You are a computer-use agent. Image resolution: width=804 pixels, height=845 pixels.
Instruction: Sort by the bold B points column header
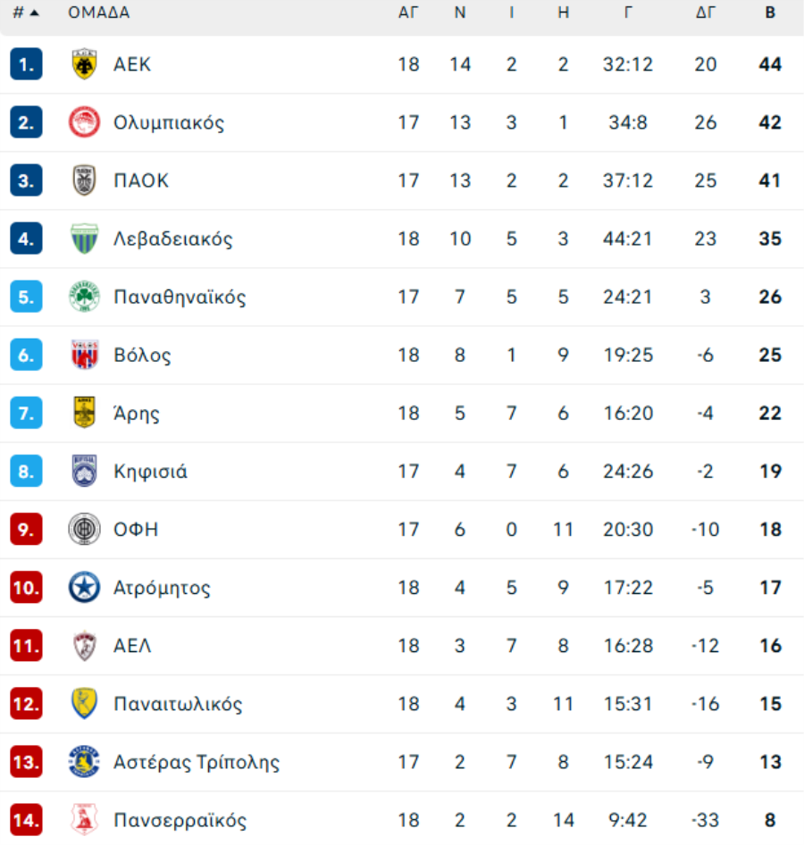click(770, 13)
